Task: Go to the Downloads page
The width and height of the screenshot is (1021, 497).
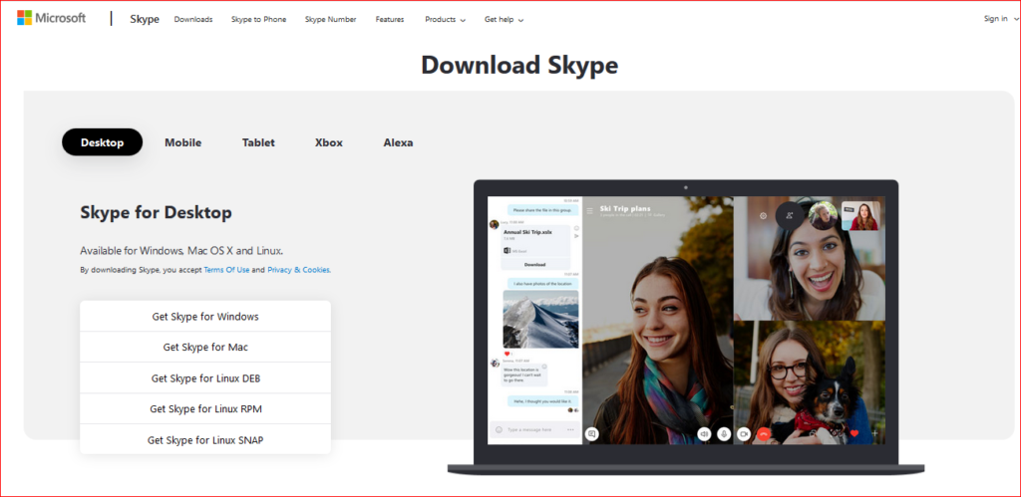Action: (193, 20)
